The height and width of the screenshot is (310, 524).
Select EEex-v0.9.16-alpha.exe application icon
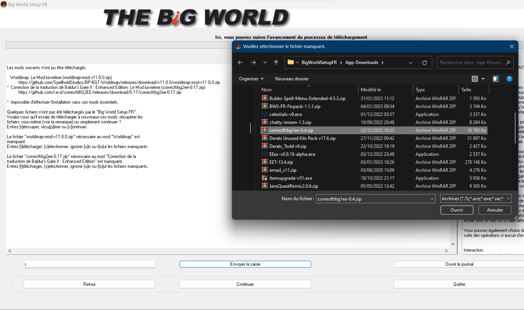[x=265, y=154]
